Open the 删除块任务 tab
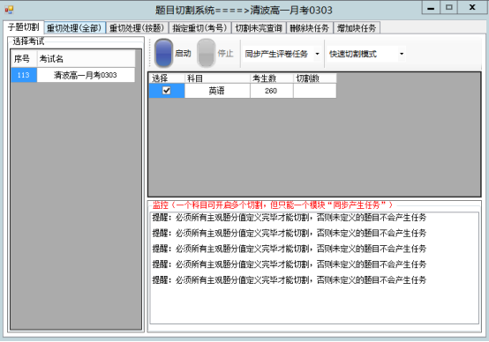The height and width of the screenshot is (342, 489). click(309, 28)
